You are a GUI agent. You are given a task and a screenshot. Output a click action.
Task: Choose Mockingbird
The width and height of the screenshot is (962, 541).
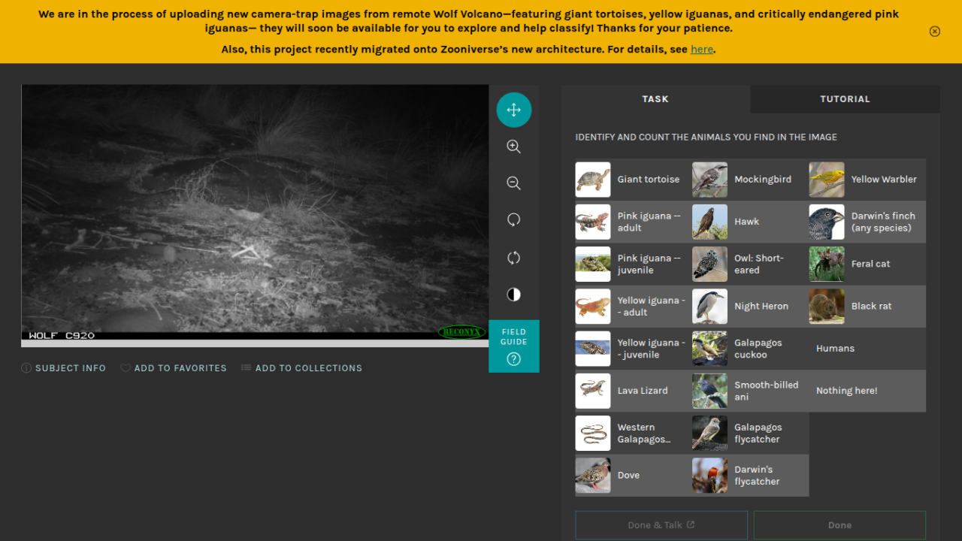751,180
